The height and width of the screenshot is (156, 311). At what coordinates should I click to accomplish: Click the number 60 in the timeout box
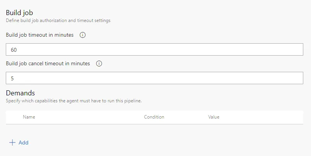click(14, 50)
